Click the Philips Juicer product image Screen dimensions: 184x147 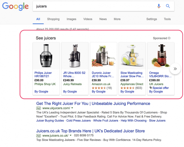coord(46,56)
